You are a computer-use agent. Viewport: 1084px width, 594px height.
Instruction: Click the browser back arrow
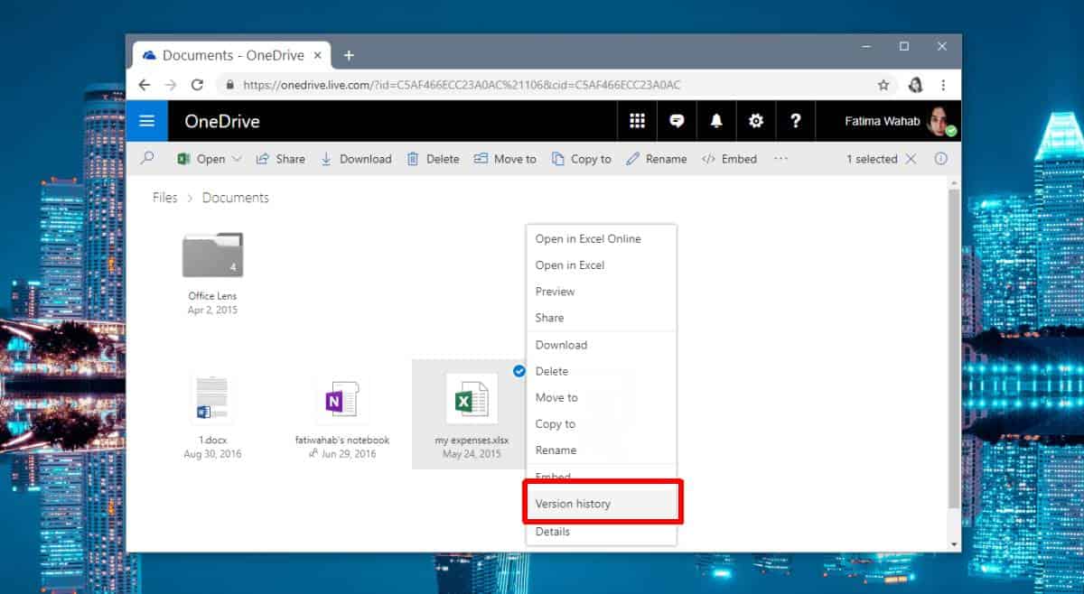point(144,85)
